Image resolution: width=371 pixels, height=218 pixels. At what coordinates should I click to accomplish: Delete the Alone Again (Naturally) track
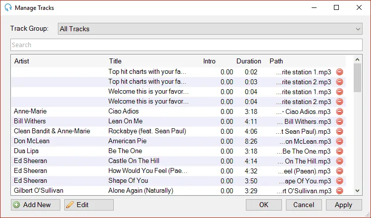[x=339, y=191]
